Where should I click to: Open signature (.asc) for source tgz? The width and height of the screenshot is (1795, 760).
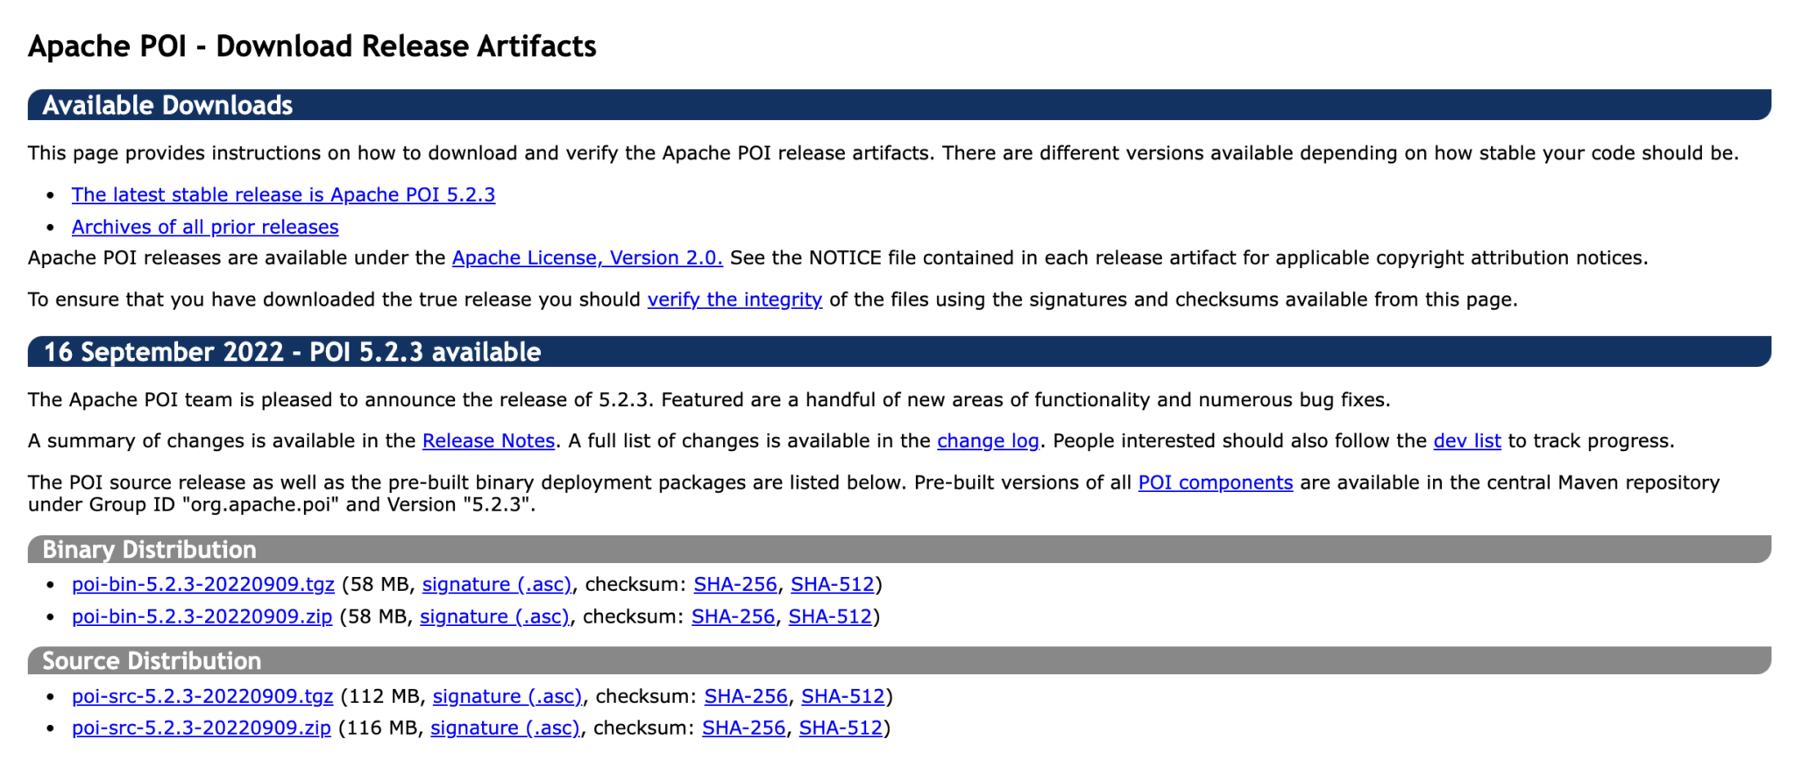point(507,696)
